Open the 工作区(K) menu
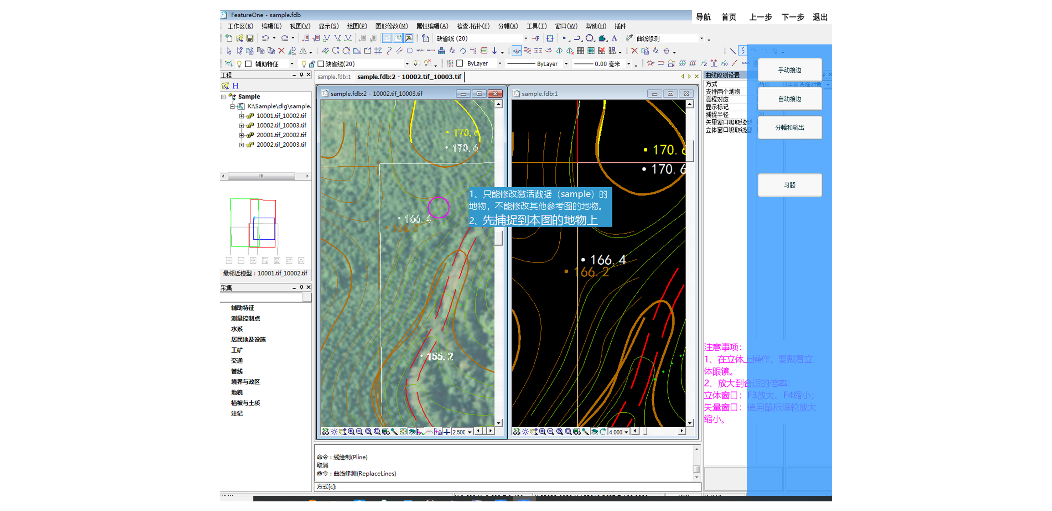This screenshot has width=1052, height=511. [240, 26]
